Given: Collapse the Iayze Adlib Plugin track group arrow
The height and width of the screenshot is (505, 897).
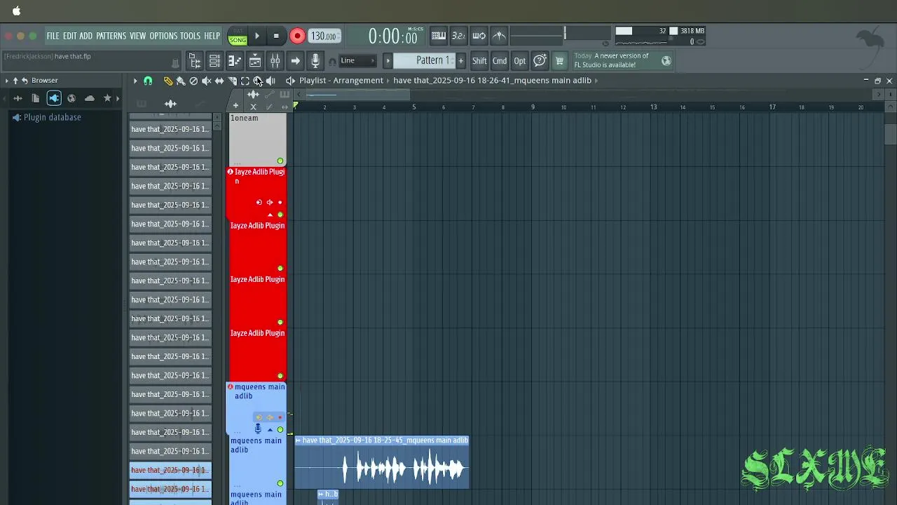Looking at the screenshot, I should 270,215.
